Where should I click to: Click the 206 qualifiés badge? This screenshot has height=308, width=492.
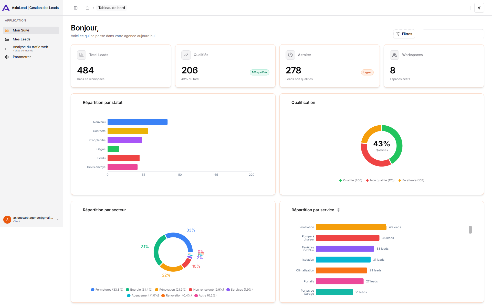(x=259, y=72)
